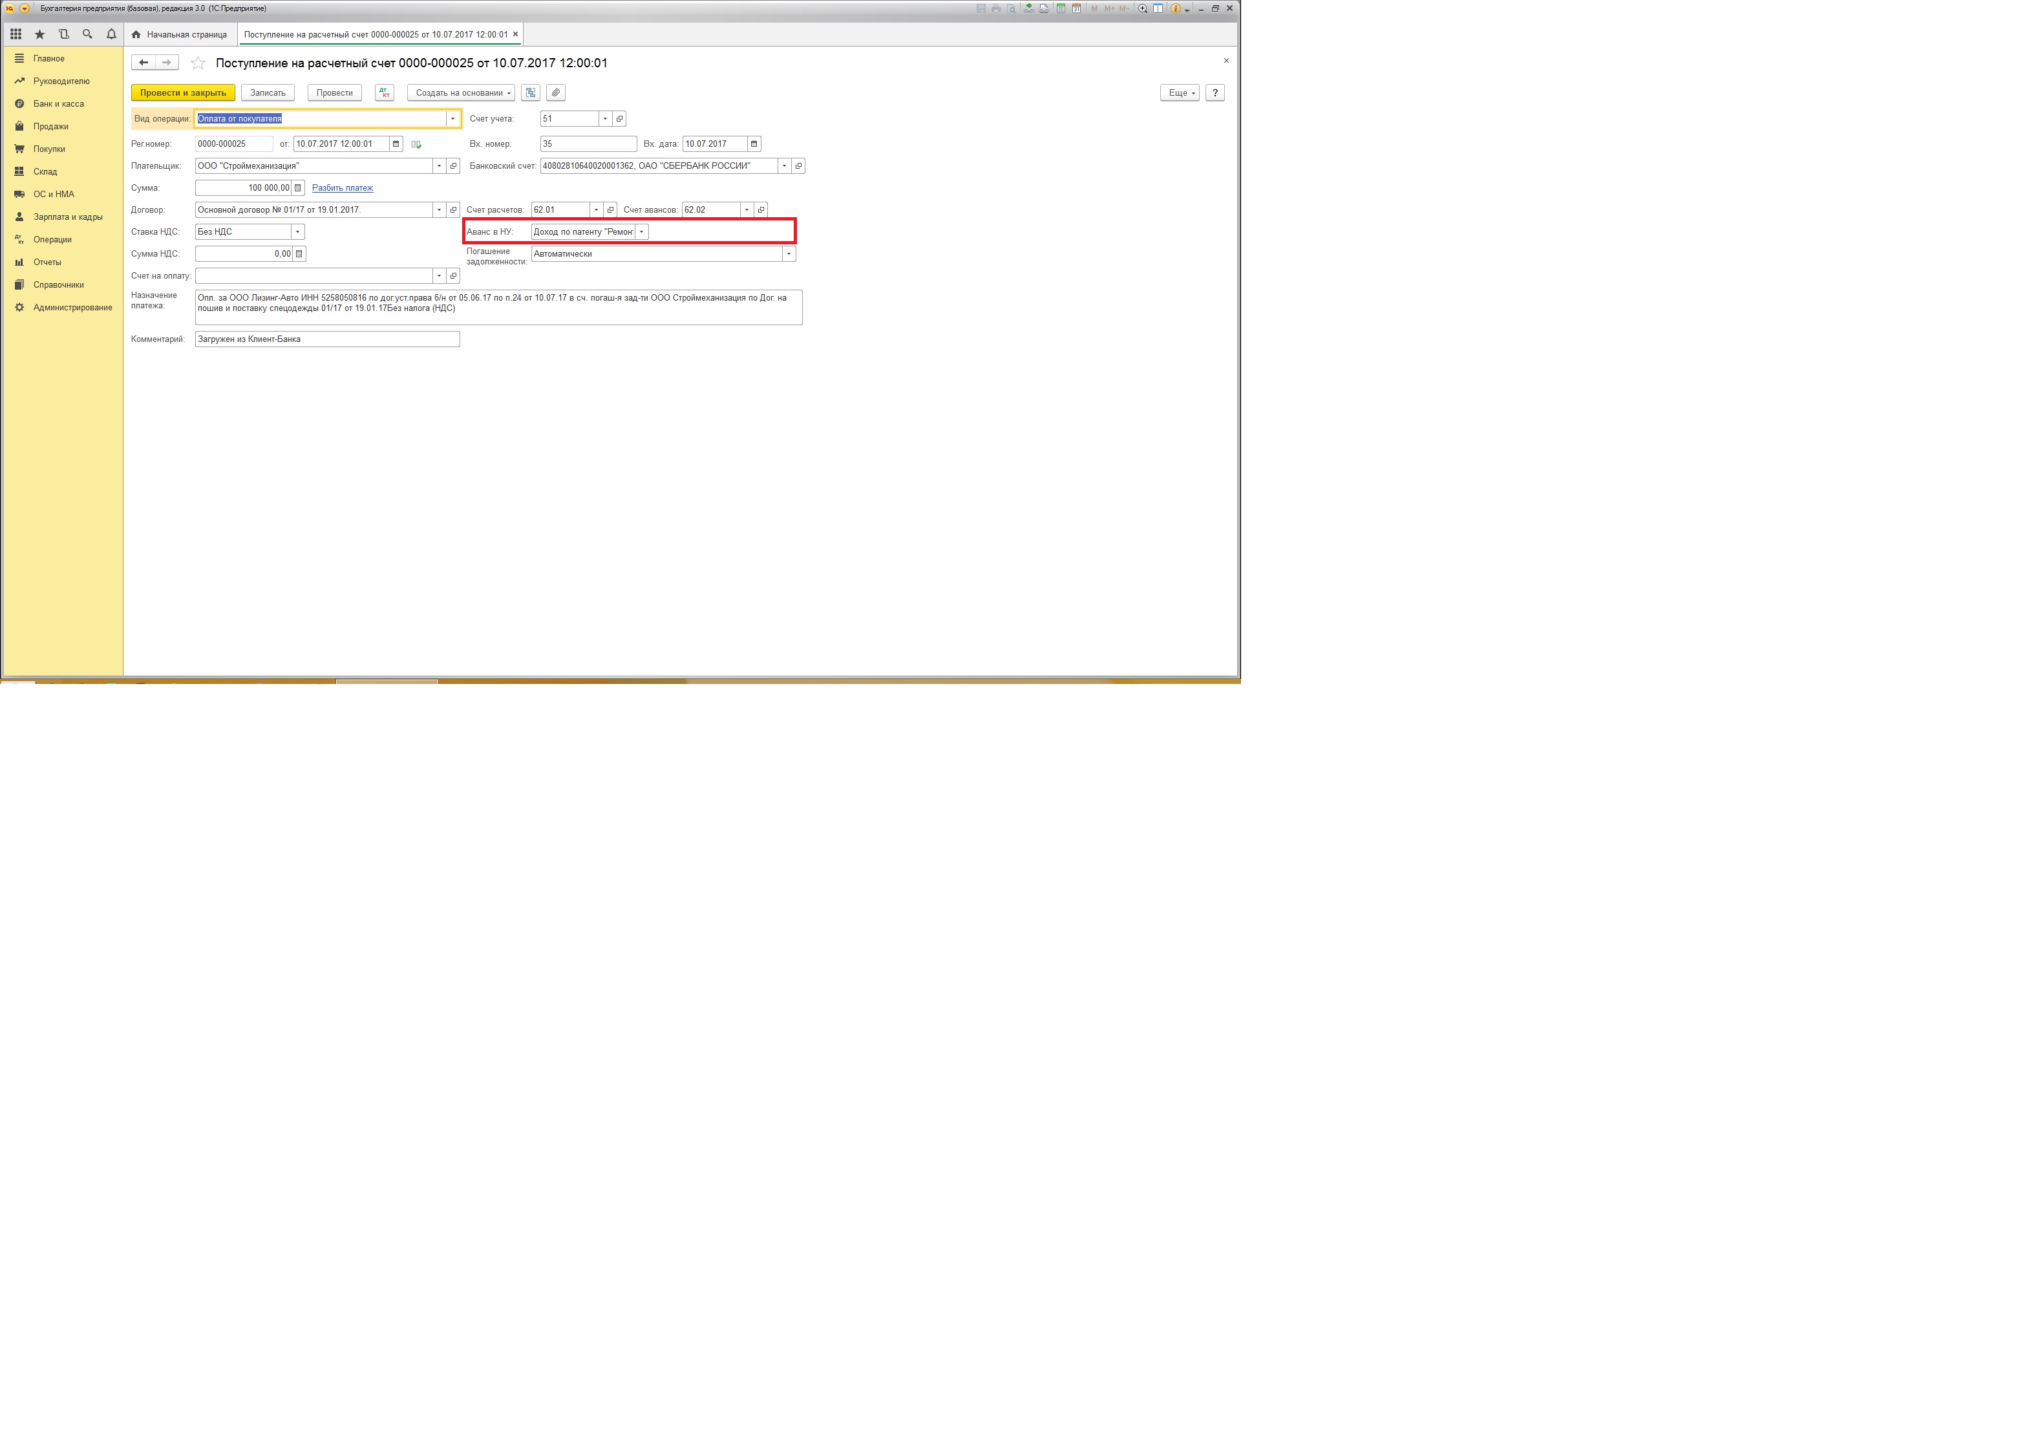
Task: Open the document structure icon next to Создать на основании
Action: click(x=531, y=92)
